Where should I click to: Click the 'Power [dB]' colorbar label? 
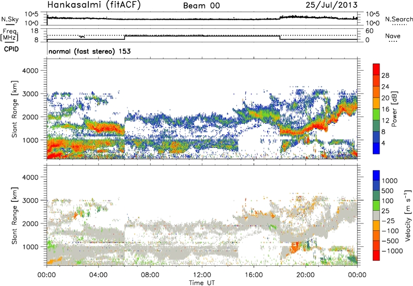click(394, 109)
